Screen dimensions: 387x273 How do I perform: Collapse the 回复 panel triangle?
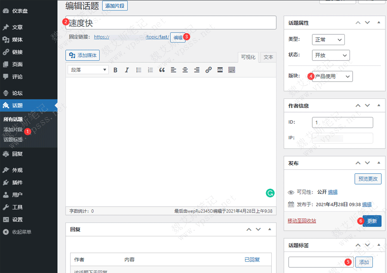click(x=270, y=229)
